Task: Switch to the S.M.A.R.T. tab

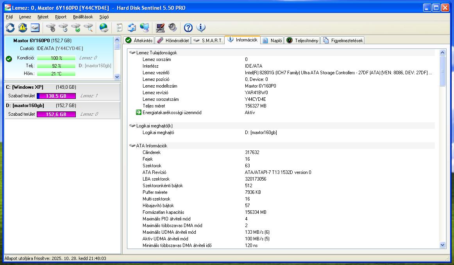Action: point(209,40)
